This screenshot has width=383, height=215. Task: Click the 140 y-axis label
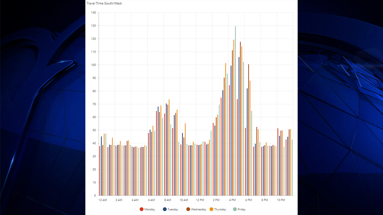[x=93, y=12]
